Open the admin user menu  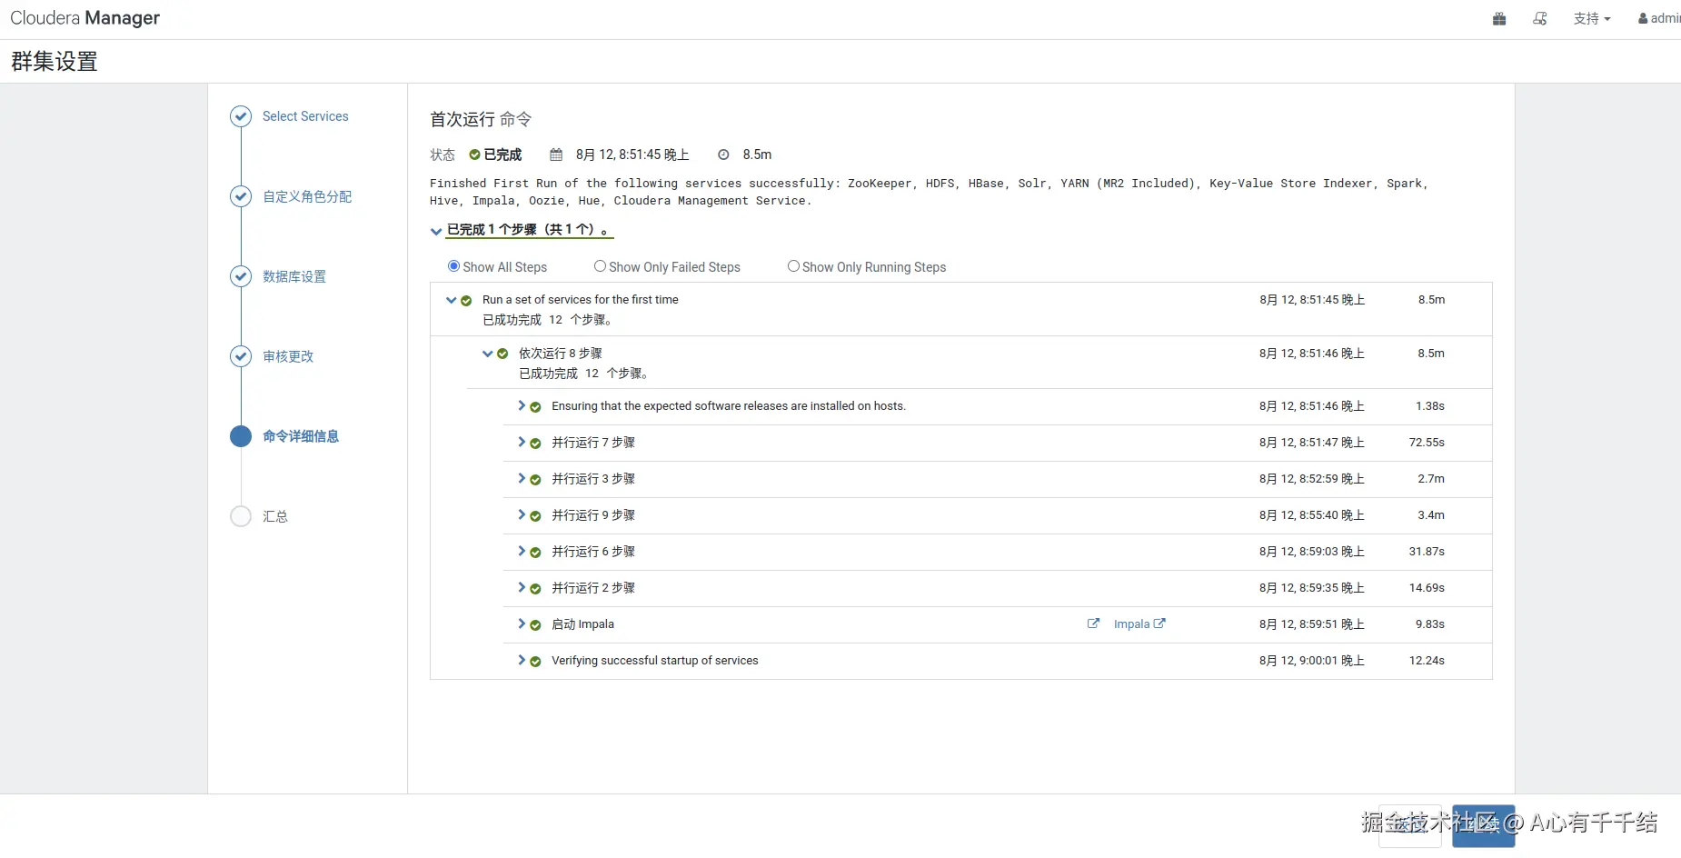coord(1659,19)
